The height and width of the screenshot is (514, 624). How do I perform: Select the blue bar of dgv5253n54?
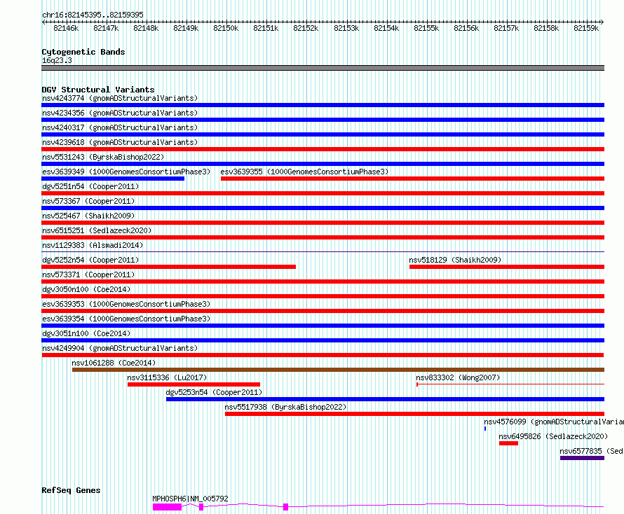tap(385, 400)
